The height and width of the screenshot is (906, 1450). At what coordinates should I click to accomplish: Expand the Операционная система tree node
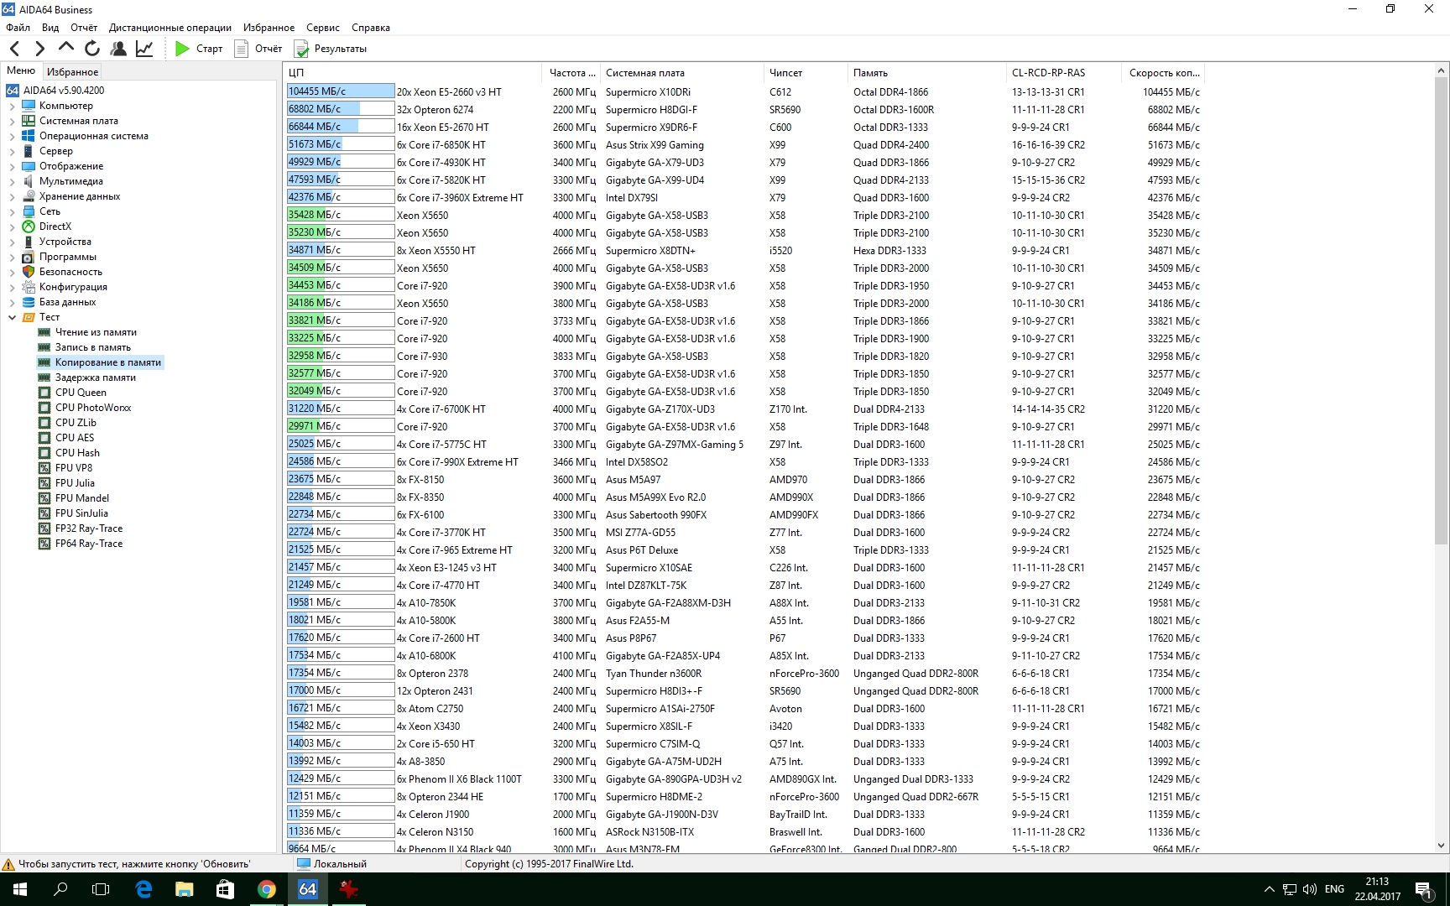coord(12,136)
